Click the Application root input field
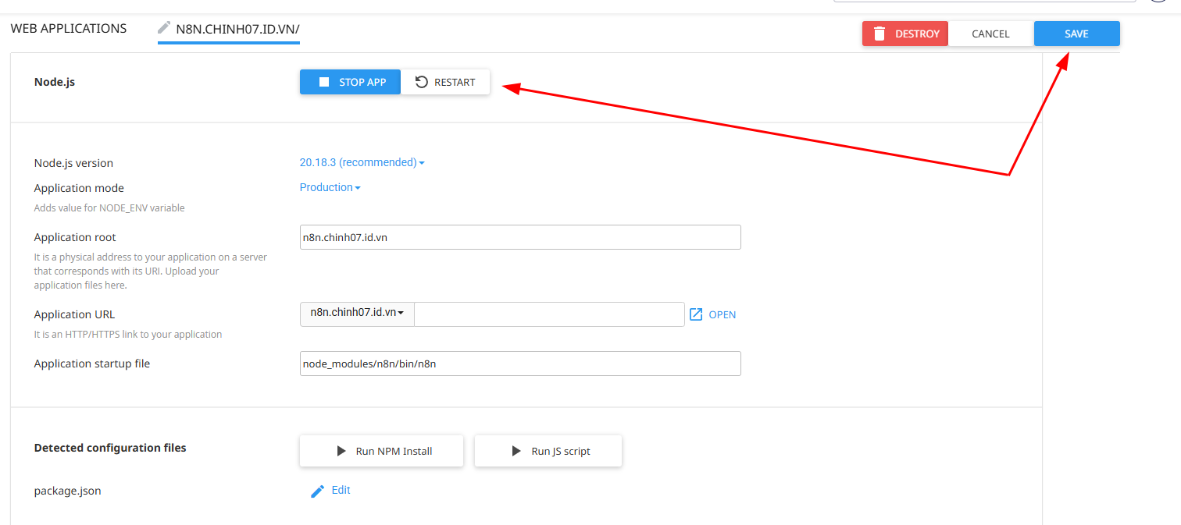The height and width of the screenshot is (525, 1181). (x=520, y=237)
